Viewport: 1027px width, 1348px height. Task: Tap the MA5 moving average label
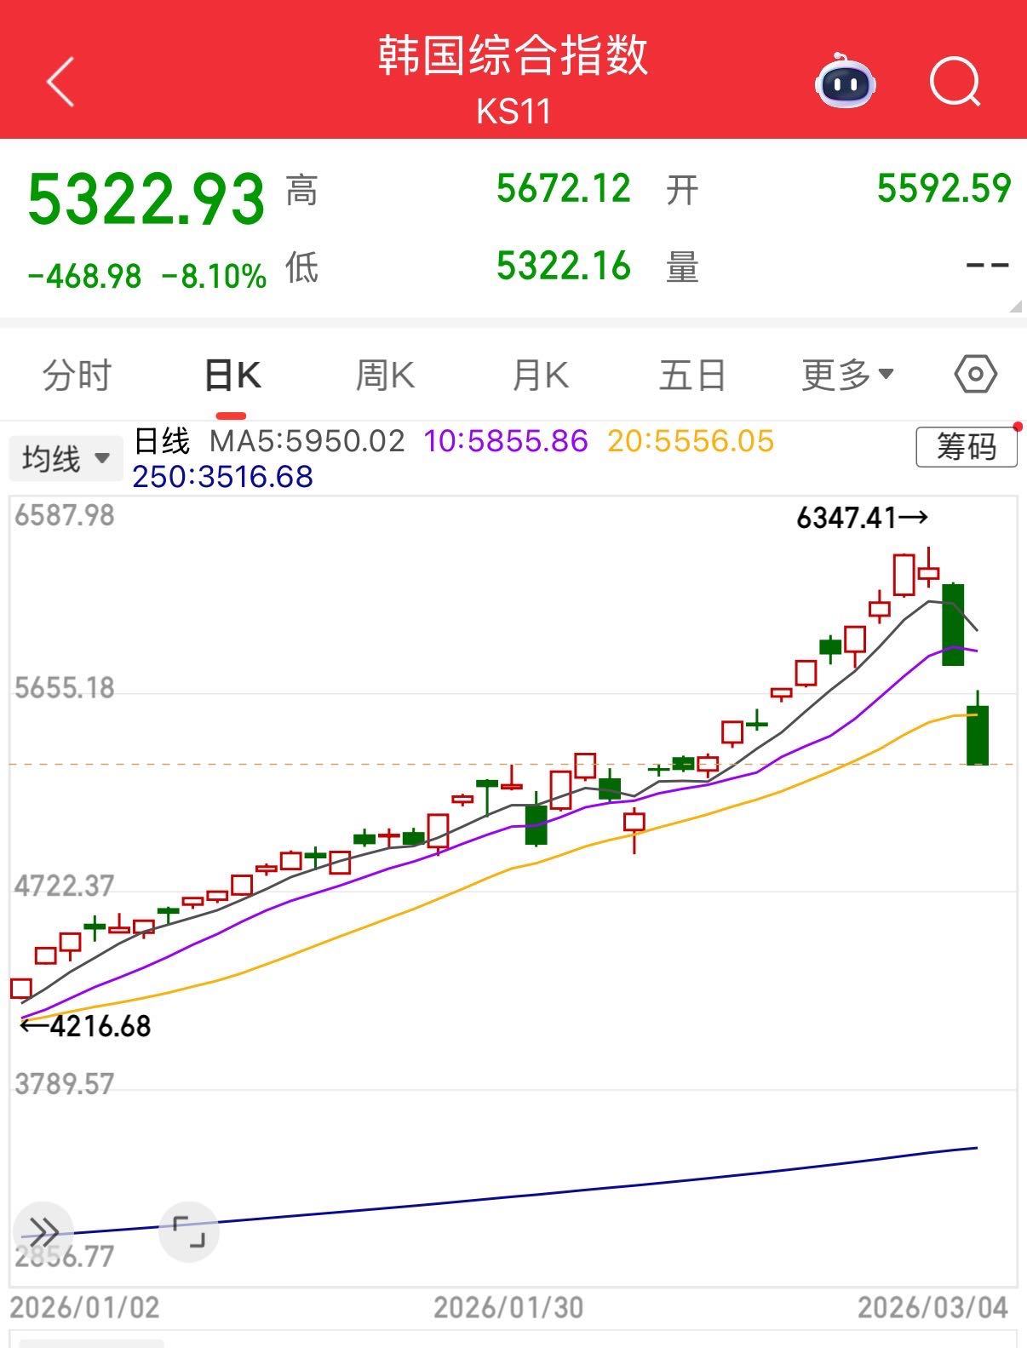click(307, 441)
